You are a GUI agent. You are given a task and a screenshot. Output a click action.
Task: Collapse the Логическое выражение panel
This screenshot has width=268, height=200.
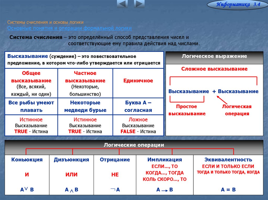coord(215,56)
